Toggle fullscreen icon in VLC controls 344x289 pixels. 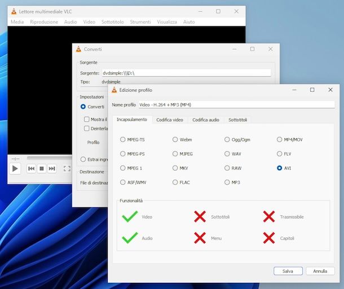pyautogui.click(x=67, y=168)
